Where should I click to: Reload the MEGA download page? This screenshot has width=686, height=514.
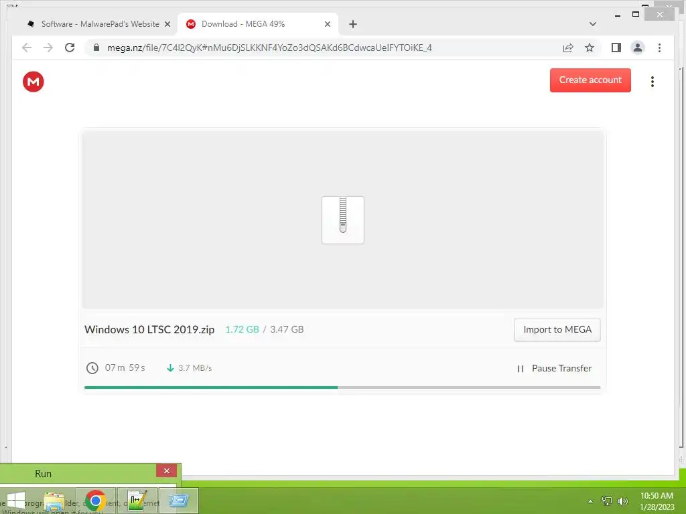tap(70, 48)
